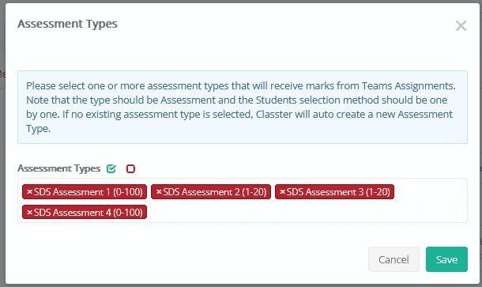Remove SDS Assessment 3 (1-20) tag
482x287 pixels.
click(x=283, y=191)
